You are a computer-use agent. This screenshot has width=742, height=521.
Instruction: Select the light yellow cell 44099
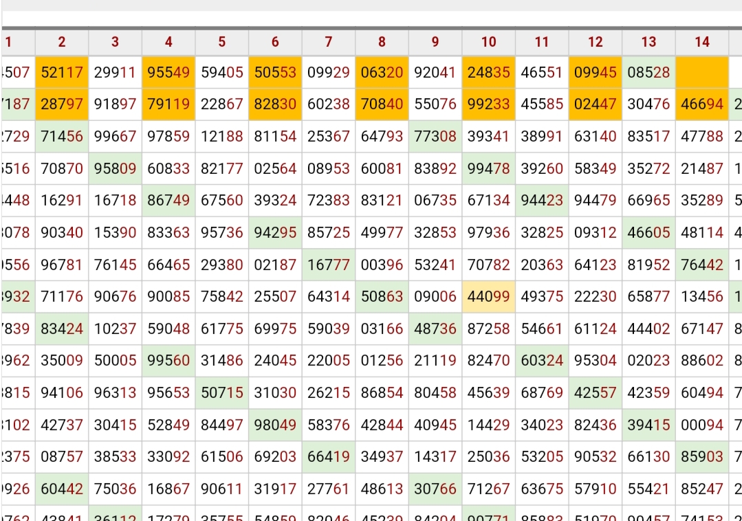tap(488, 297)
